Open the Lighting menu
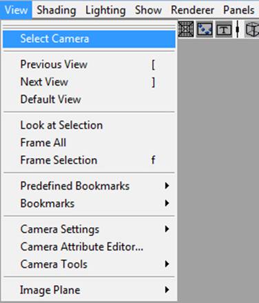 [x=105, y=10]
